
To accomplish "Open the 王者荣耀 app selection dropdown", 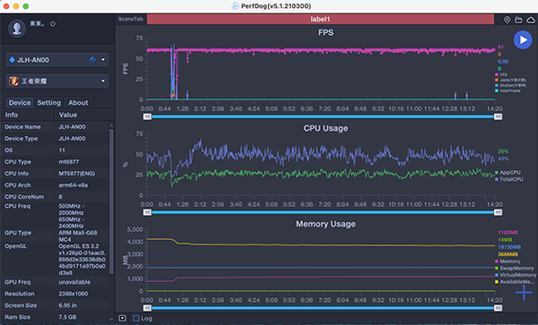I will click(57, 81).
